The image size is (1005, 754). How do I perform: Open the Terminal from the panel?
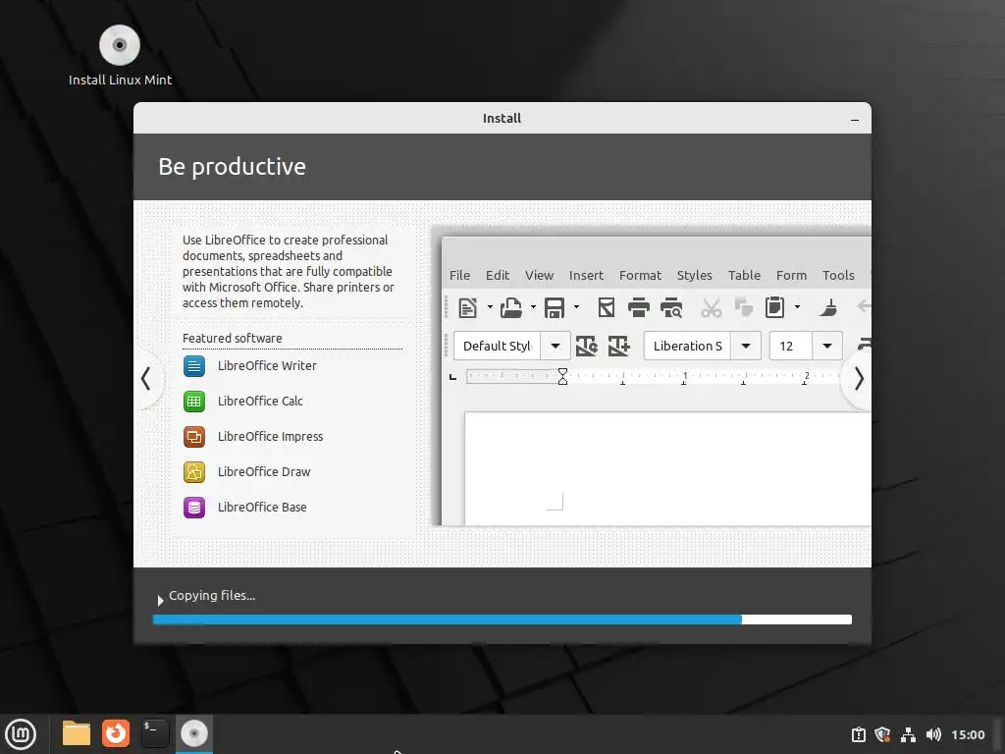click(154, 733)
